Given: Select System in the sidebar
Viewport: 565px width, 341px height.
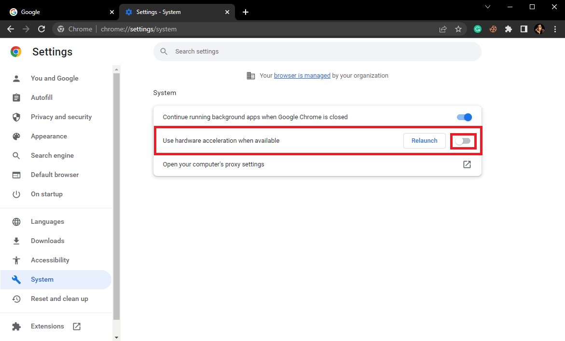Looking at the screenshot, I should (x=56, y=280).
